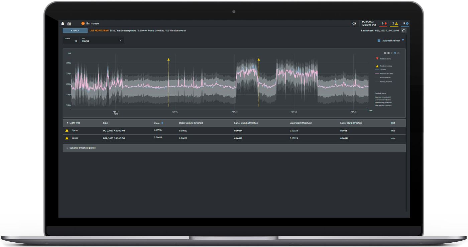
Task: Enable Automatic refresh
Action: click(379, 40)
